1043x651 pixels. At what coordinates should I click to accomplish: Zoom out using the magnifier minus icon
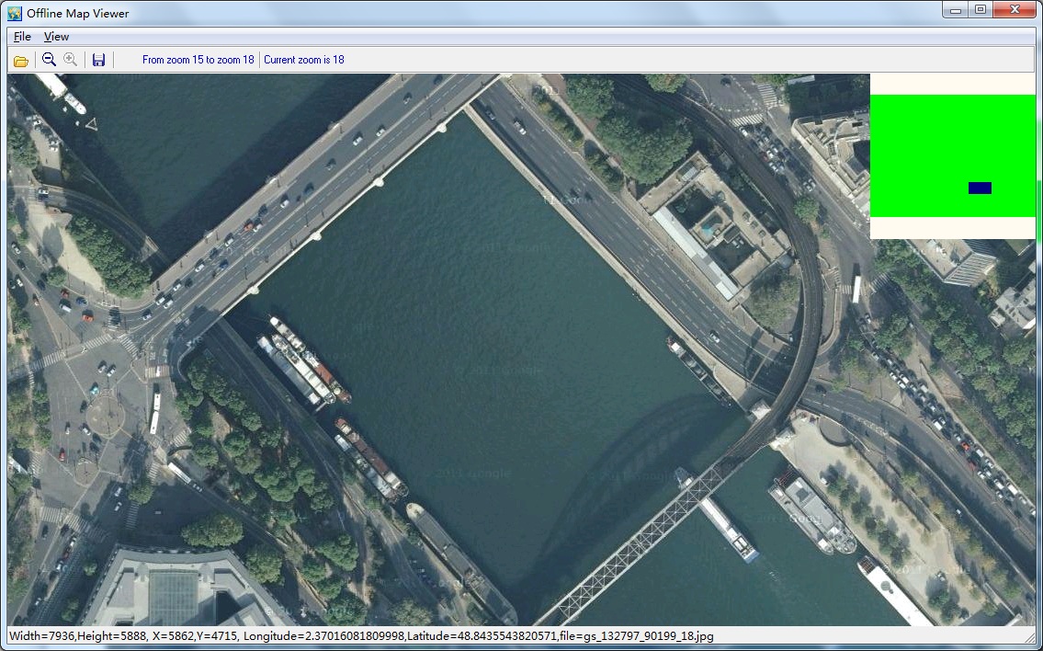click(50, 60)
